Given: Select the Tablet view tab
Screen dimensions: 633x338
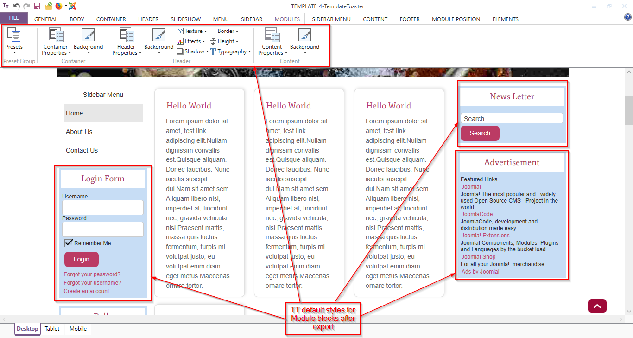Looking at the screenshot, I should (x=52, y=329).
